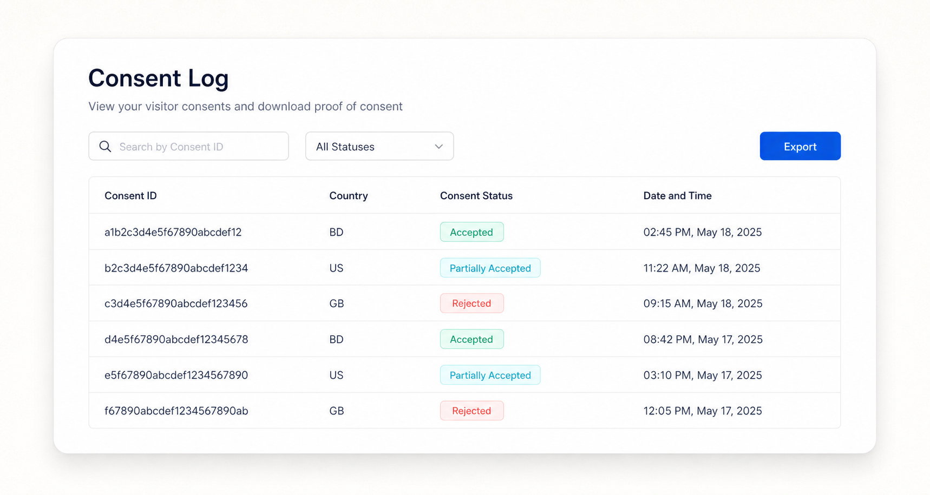930x495 pixels.
Task: Click the Consent ID column header
Action: coord(130,196)
